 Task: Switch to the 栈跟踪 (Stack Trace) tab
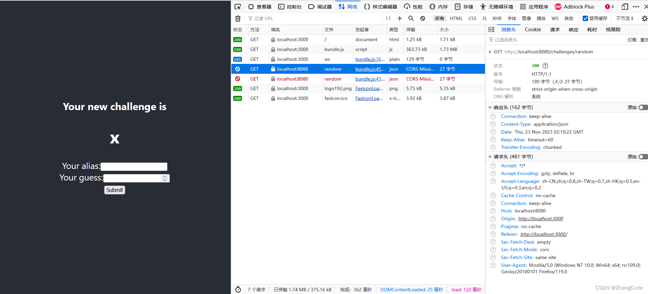(x=613, y=30)
